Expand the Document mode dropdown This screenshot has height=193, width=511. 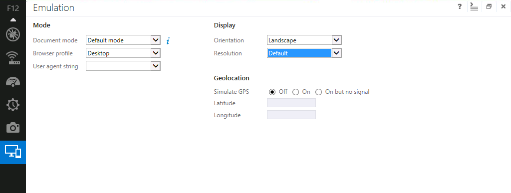point(123,40)
